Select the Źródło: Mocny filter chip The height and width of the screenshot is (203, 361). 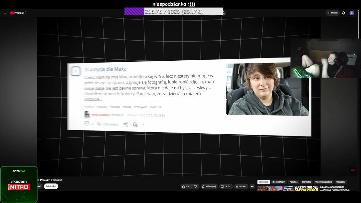[x=279, y=182]
